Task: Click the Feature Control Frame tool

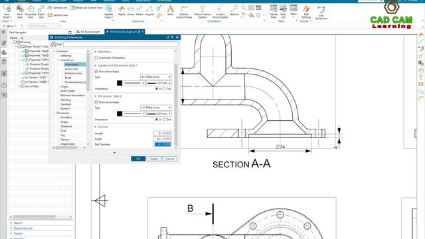Action: tap(184, 12)
